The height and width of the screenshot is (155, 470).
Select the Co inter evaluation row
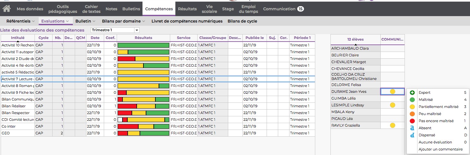click(x=158, y=126)
